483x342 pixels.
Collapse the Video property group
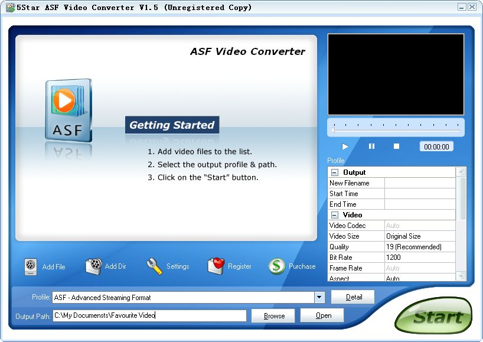point(335,215)
